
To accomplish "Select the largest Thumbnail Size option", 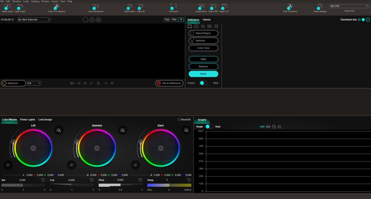I will (368, 20).
